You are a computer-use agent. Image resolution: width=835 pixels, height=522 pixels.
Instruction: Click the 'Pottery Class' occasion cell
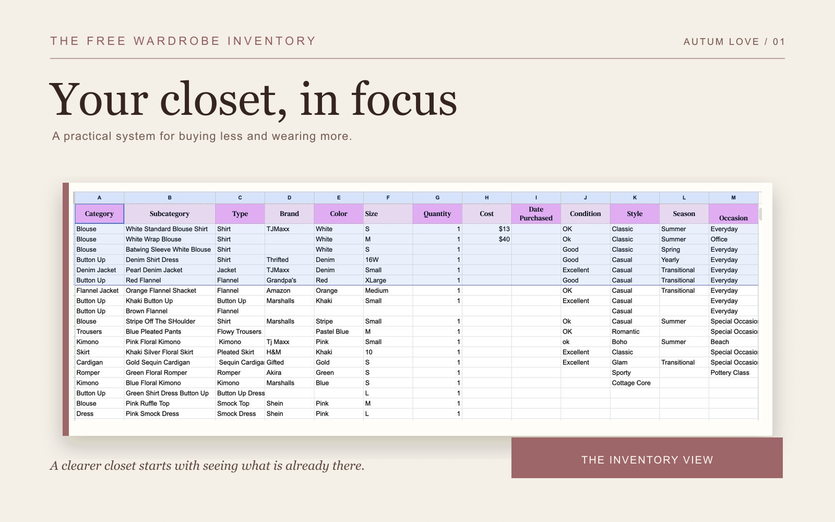click(733, 373)
